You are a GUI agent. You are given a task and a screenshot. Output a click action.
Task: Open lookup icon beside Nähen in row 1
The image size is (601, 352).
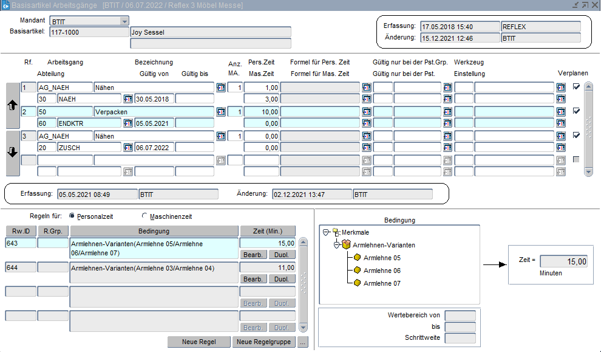tap(221, 88)
